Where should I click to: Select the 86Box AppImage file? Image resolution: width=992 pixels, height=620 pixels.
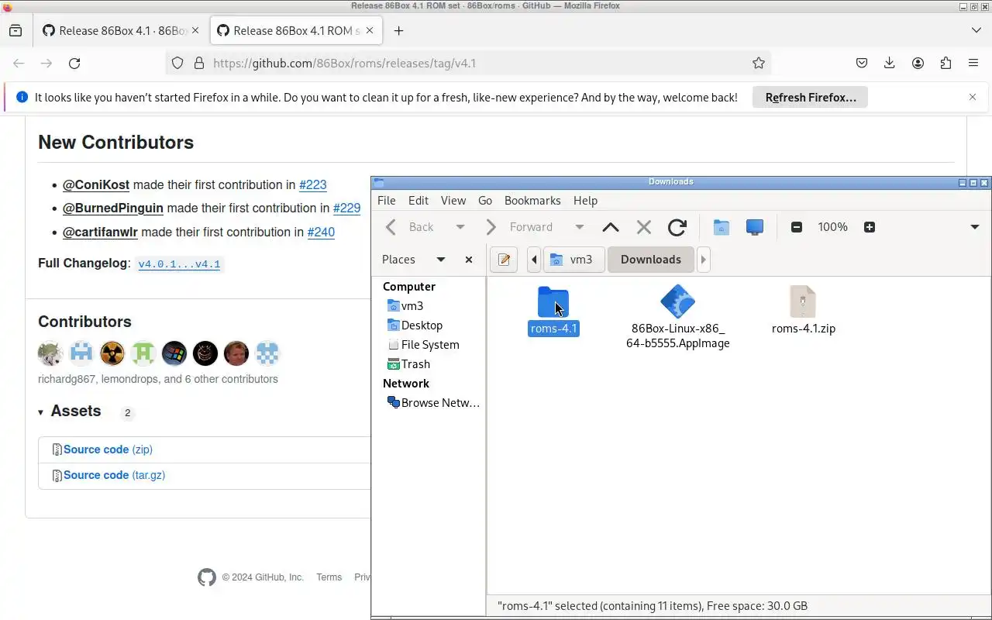(678, 317)
